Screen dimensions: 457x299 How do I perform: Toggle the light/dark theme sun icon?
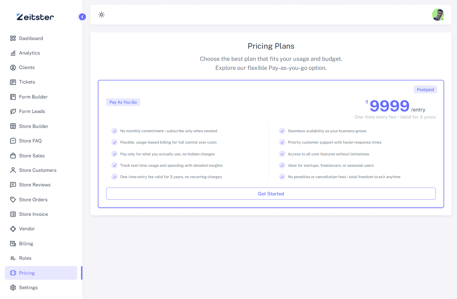[x=101, y=15]
